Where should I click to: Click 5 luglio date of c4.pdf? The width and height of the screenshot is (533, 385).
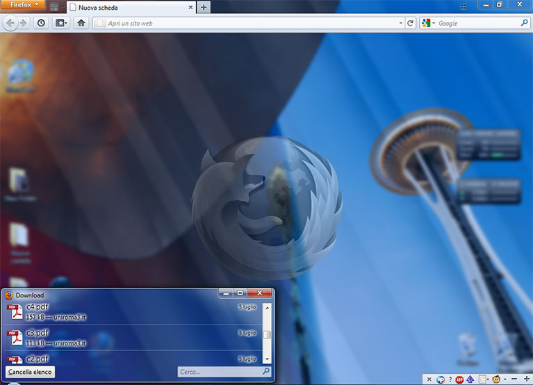(247, 307)
